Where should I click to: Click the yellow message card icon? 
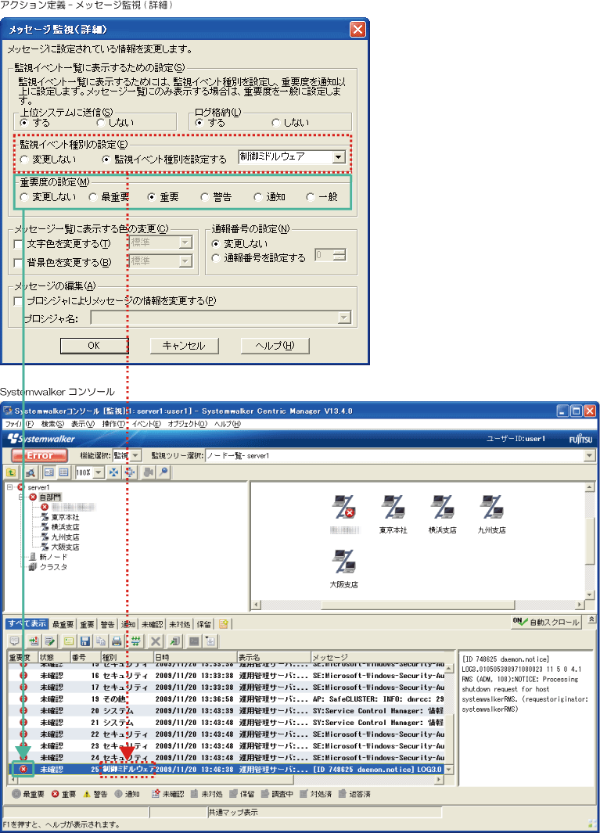69,641
